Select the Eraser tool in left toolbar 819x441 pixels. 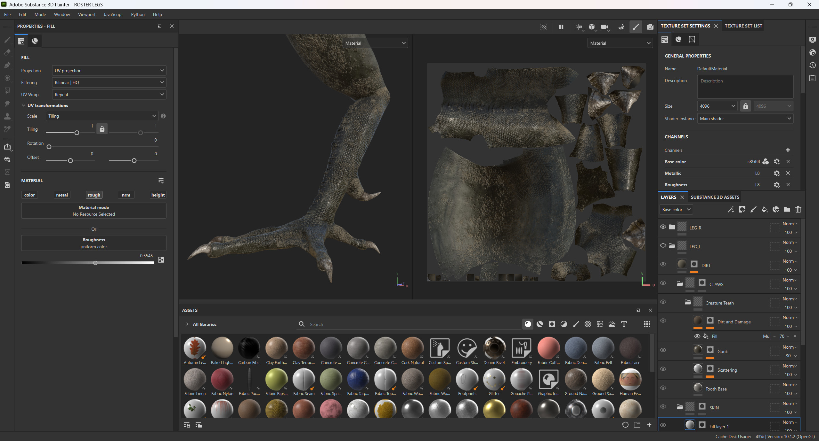coord(7,52)
